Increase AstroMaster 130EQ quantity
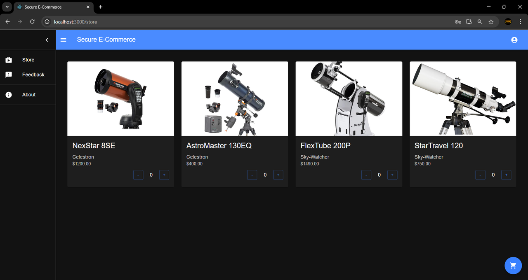Image resolution: width=528 pixels, height=280 pixels. click(x=278, y=175)
